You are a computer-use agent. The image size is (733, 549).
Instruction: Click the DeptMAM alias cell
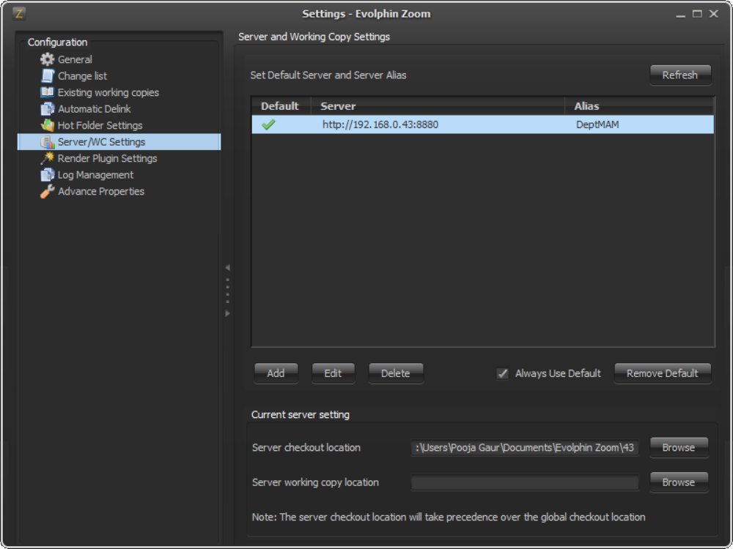[x=597, y=124]
